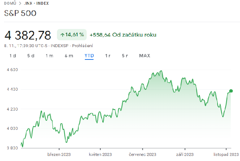Open the Prohlášení disclaimer link
Screen dimensions: 240x161
point(83,46)
